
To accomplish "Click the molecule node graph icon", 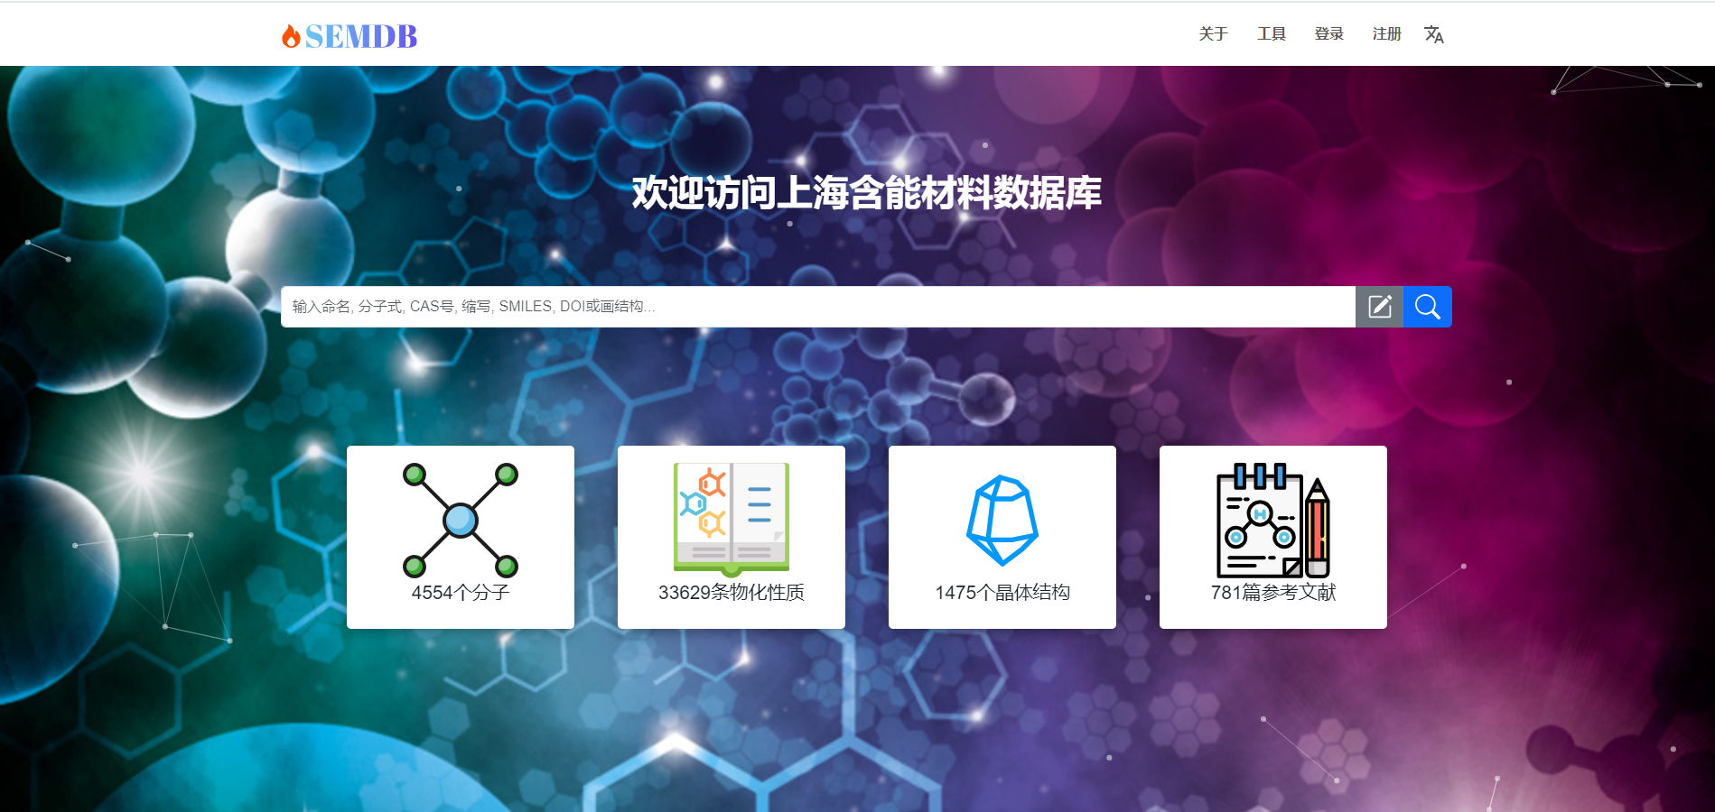I will [x=461, y=520].
